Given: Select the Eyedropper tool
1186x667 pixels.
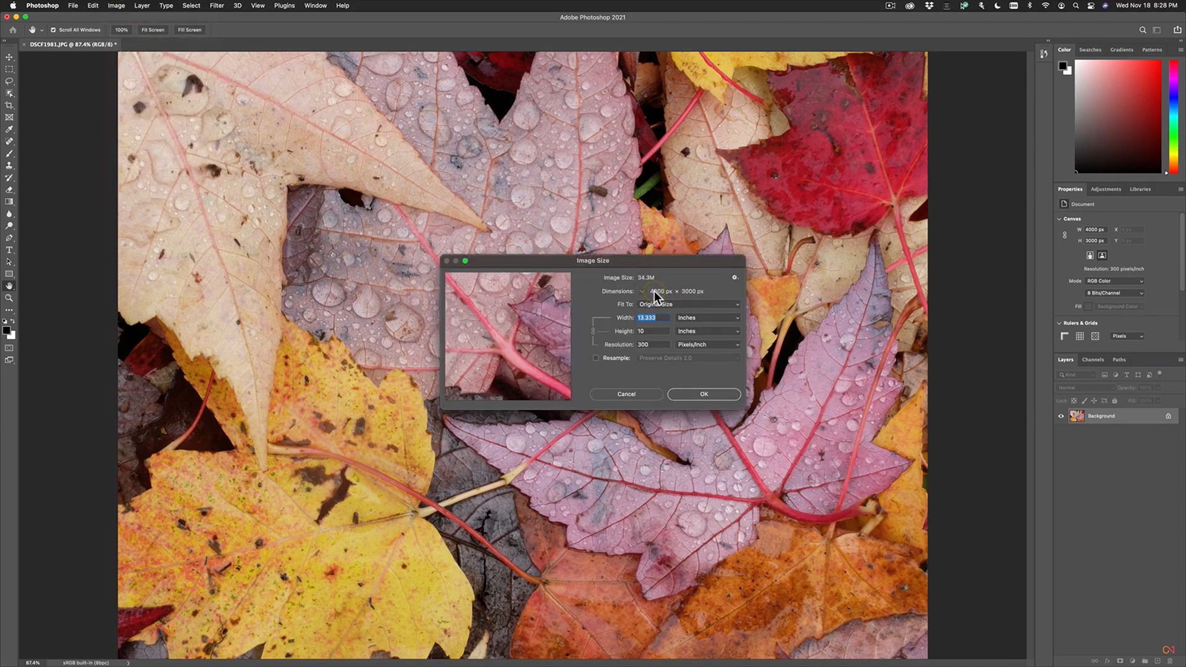Looking at the screenshot, I should (9, 130).
